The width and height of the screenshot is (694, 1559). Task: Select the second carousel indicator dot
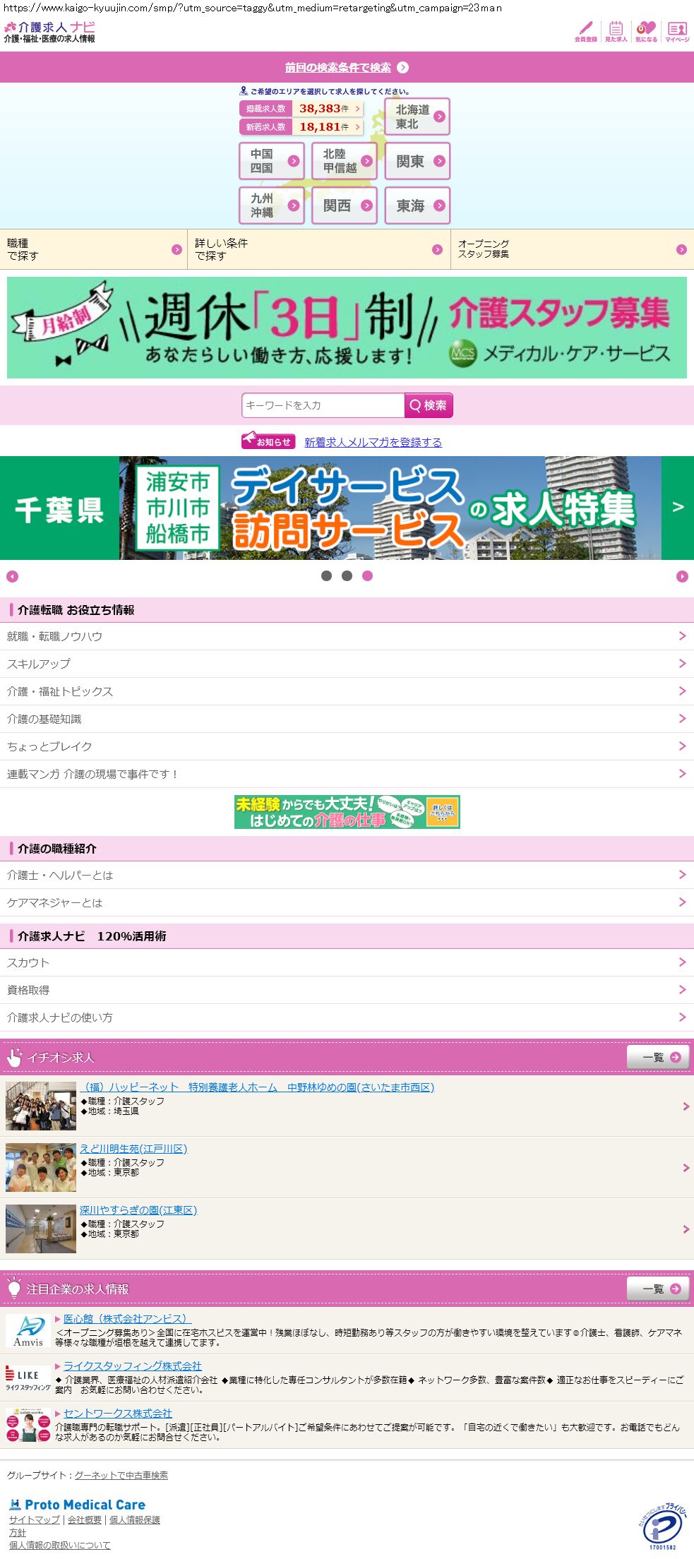pyautogui.click(x=347, y=576)
